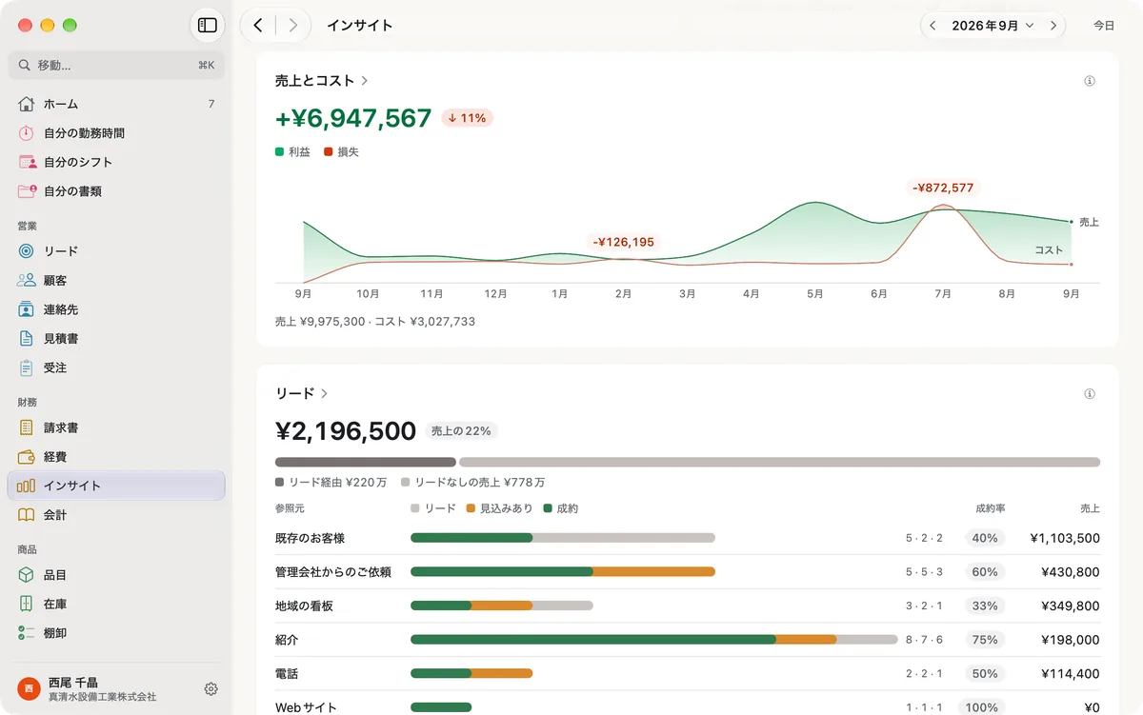Click リードなしの売上 ¥778万 legend

pyautogui.click(x=473, y=483)
